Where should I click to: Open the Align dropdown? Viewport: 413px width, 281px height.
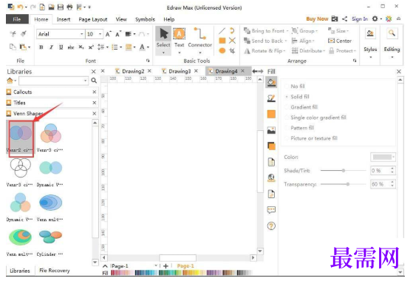tap(303, 41)
